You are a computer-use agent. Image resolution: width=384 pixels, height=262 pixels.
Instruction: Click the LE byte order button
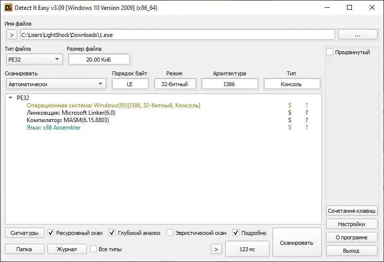pos(130,84)
